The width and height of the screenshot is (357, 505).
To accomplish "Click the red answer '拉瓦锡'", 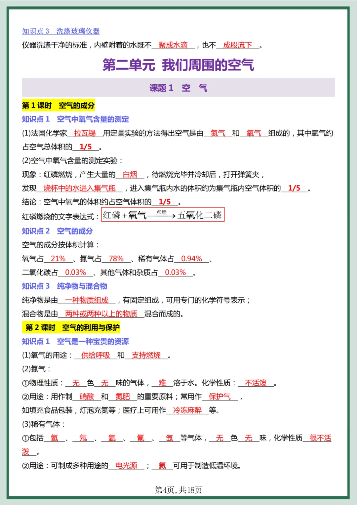I will click(85, 133).
